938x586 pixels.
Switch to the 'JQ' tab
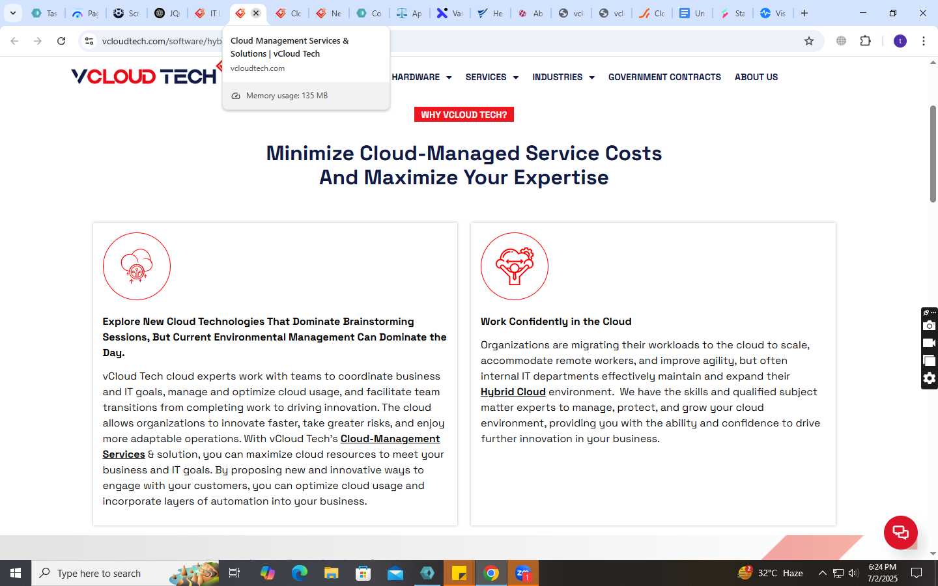pos(167,13)
